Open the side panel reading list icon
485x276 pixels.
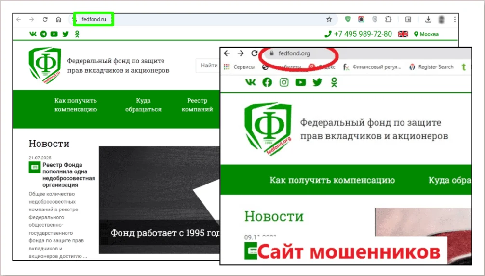coord(408,19)
